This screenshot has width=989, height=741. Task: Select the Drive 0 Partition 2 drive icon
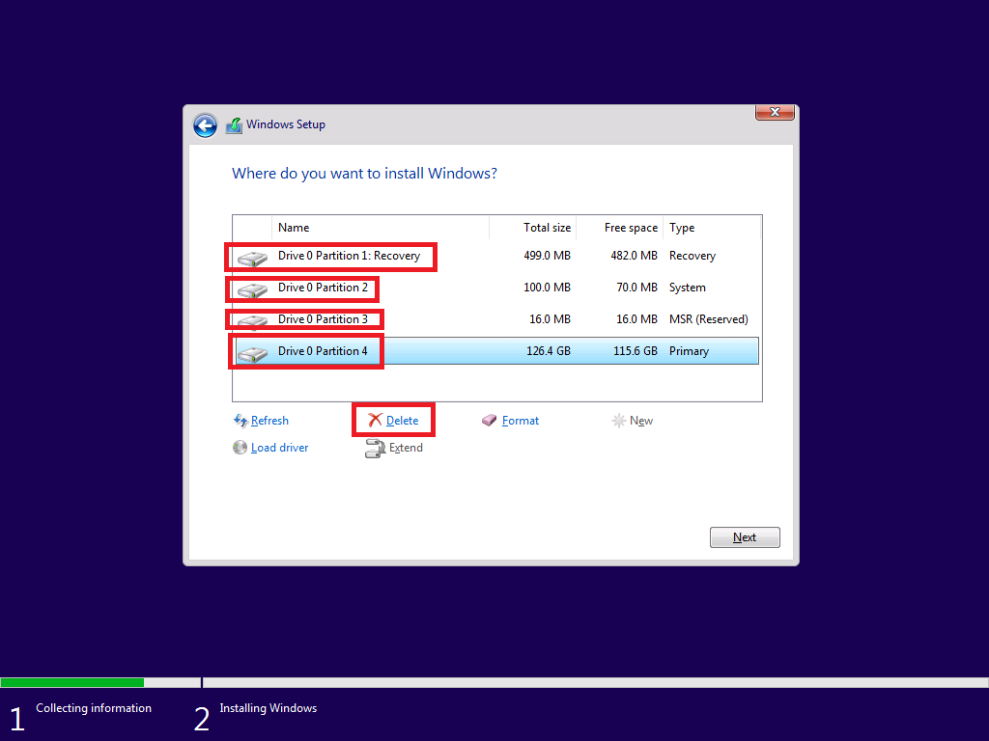(x=252, y=289)
